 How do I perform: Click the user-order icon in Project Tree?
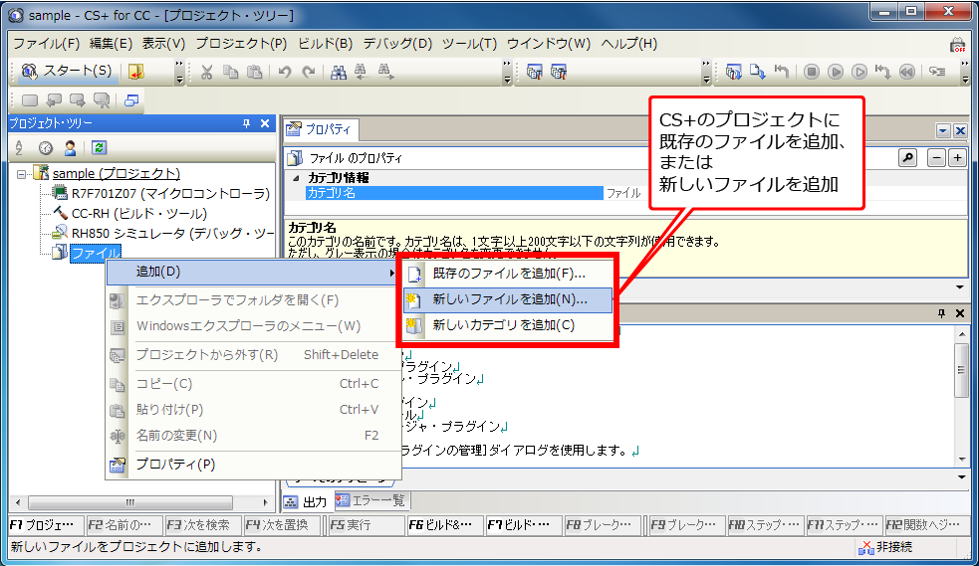click(70, 148)
